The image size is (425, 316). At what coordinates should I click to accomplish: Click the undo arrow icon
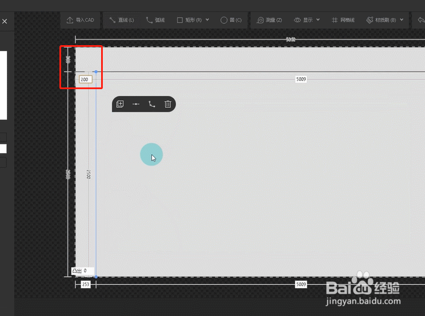click(x=421, y=20)
